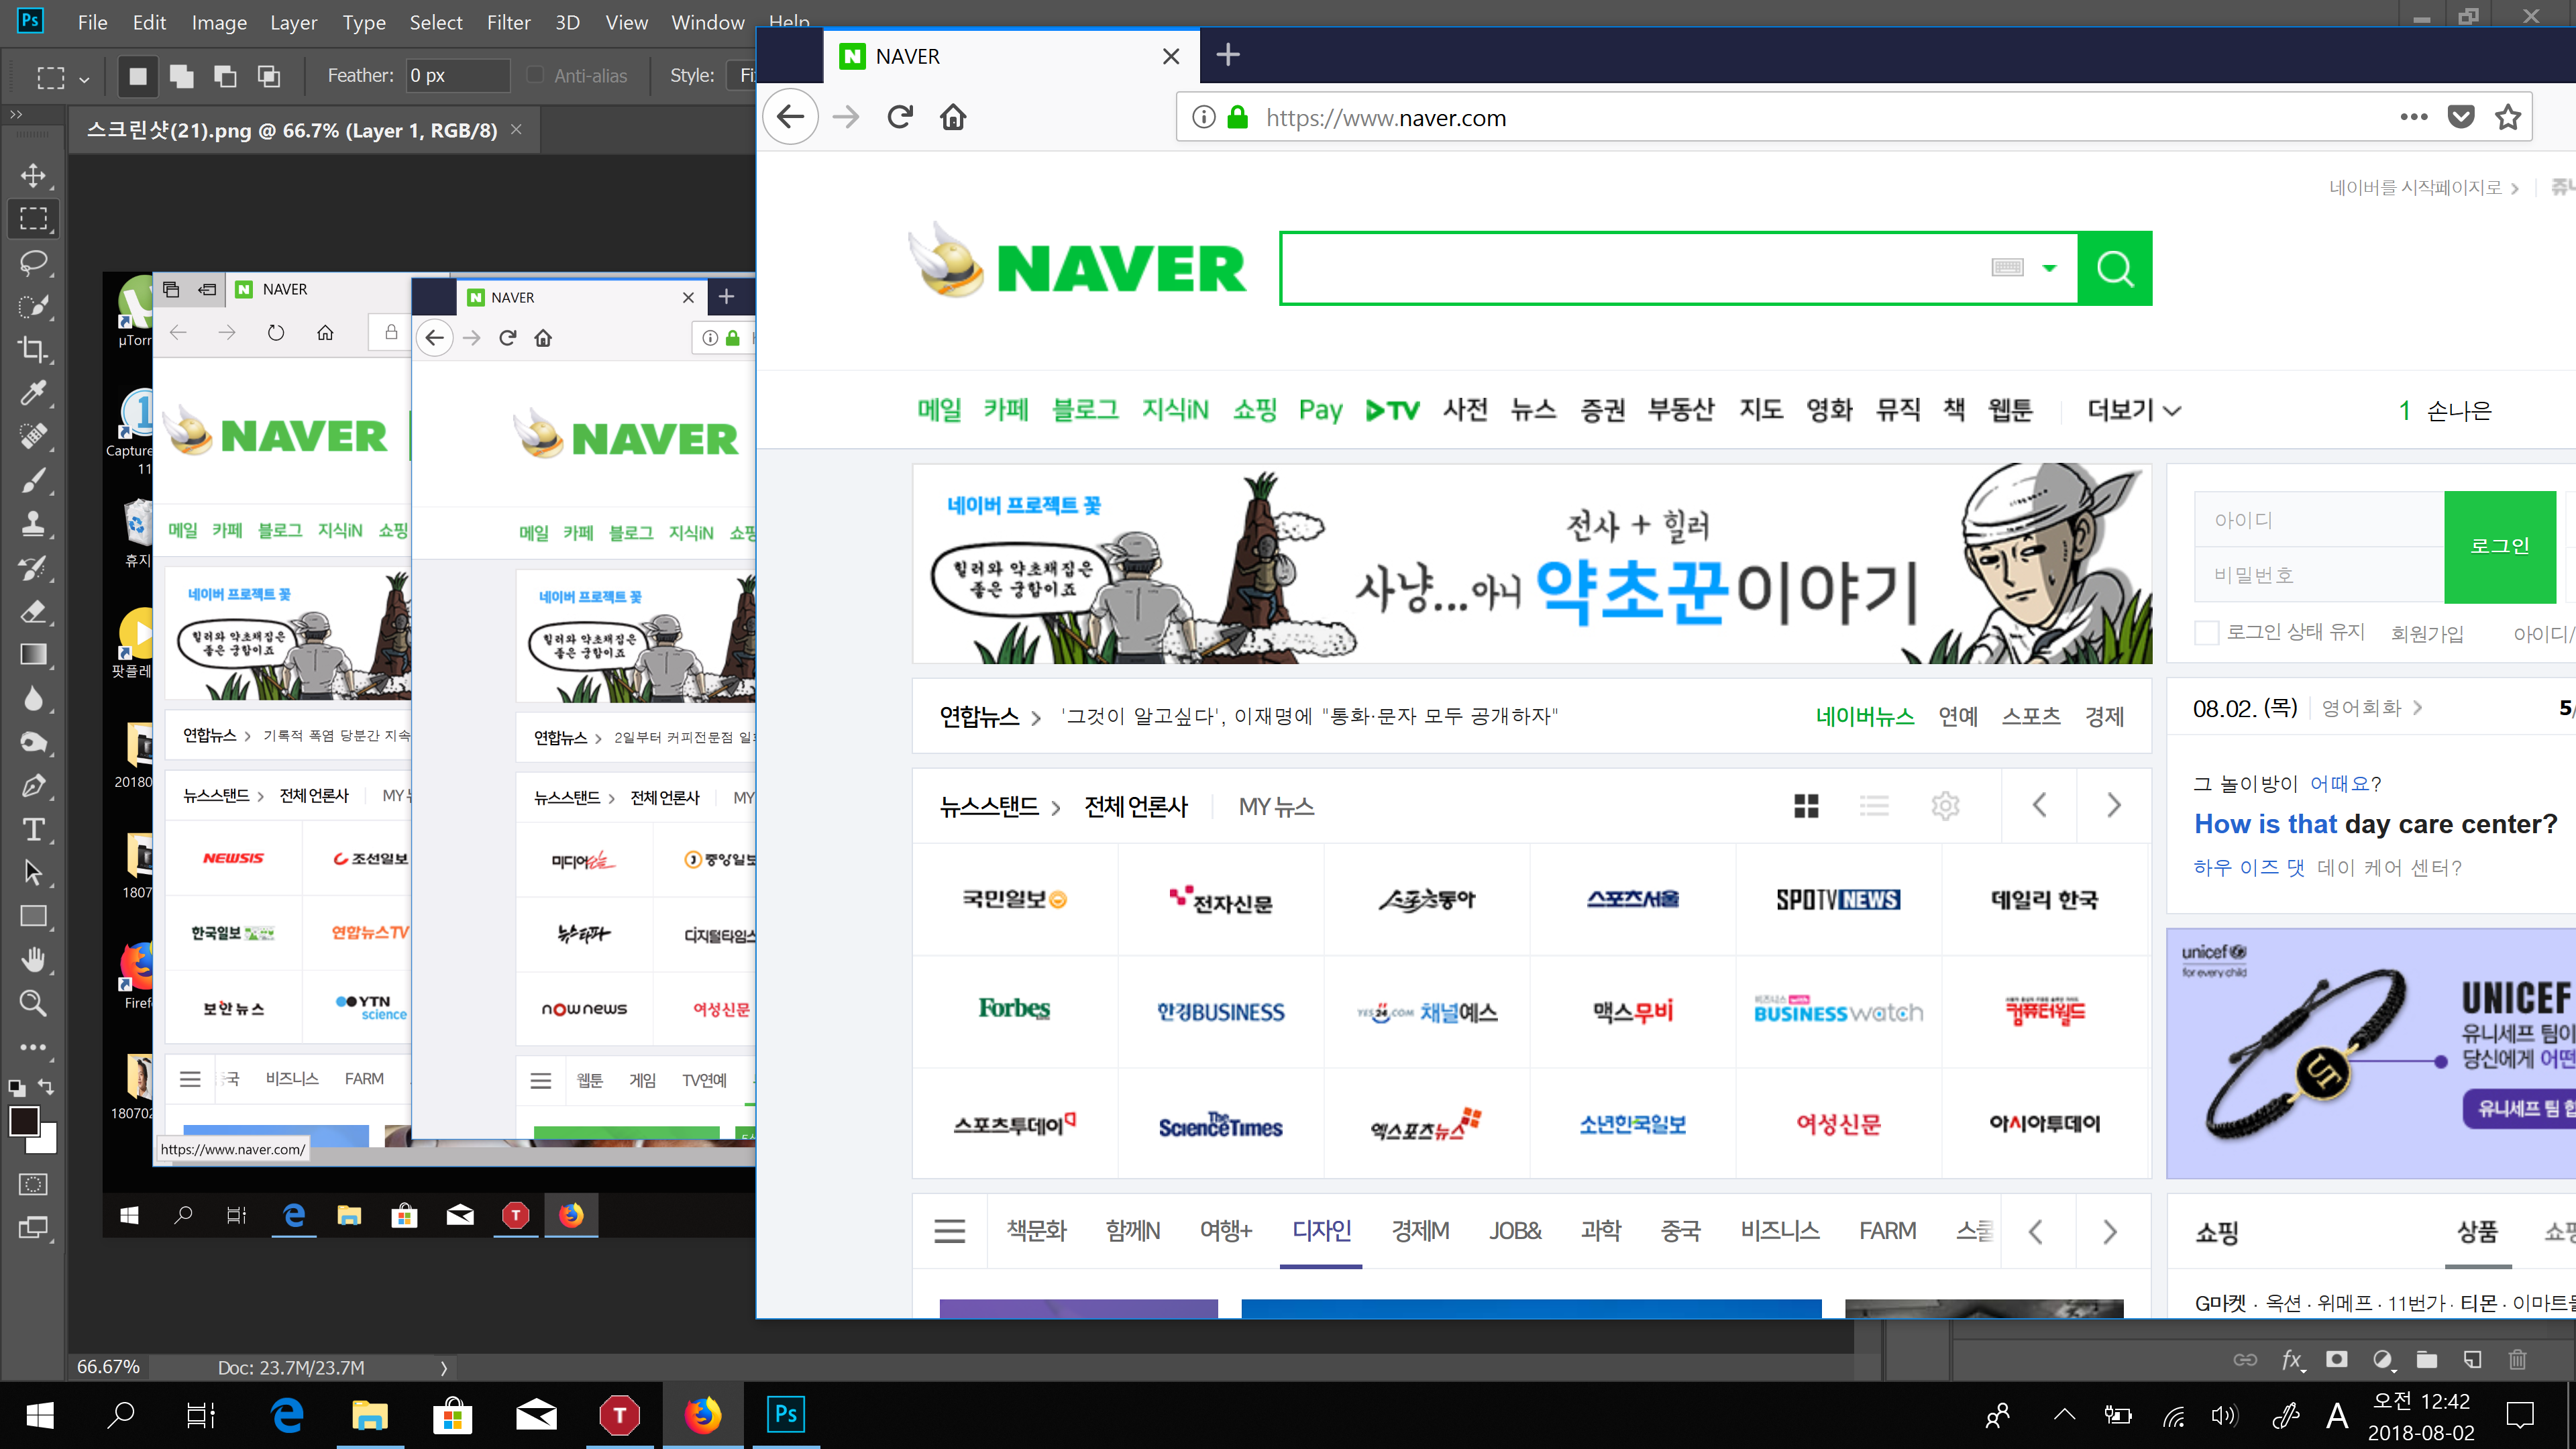Screen dimensions: 2576x1449
Task: Select the Brush tool
Action: click(x=33, y=480)
